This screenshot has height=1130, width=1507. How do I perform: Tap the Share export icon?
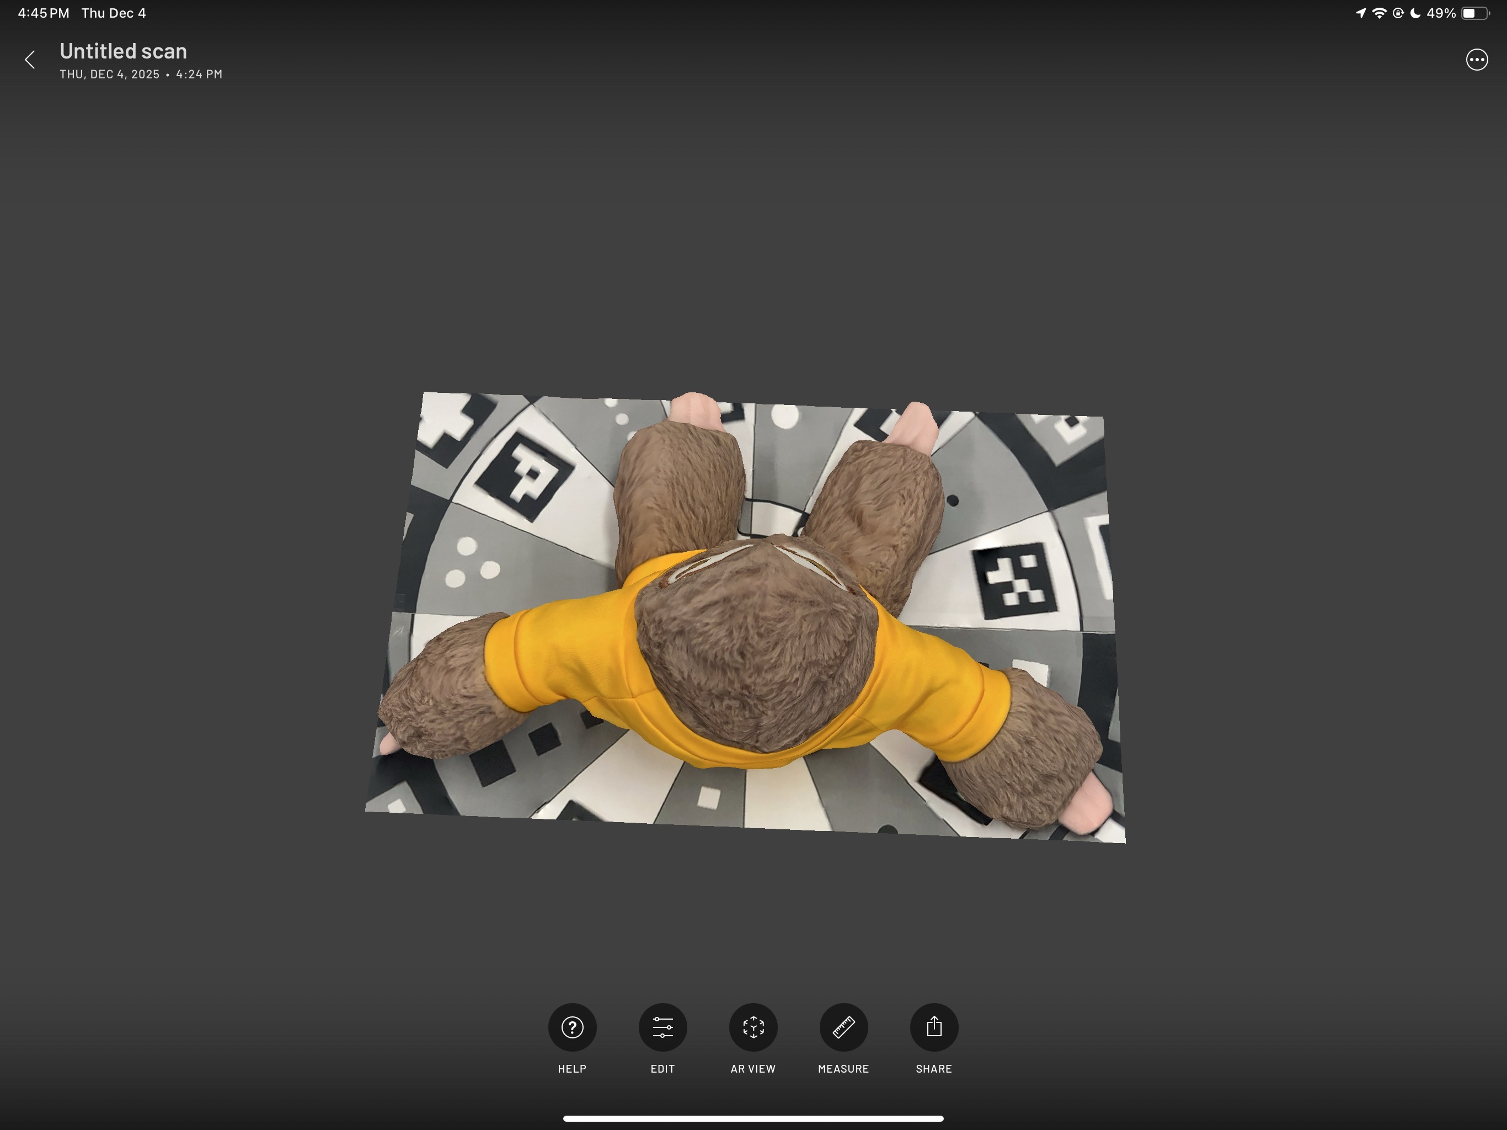pos(934,1027)
